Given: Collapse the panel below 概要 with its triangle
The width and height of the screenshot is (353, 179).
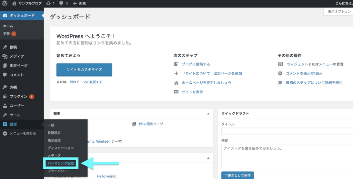Looking at the screenshot, I should pyautogui.click(x=208, y=158).
